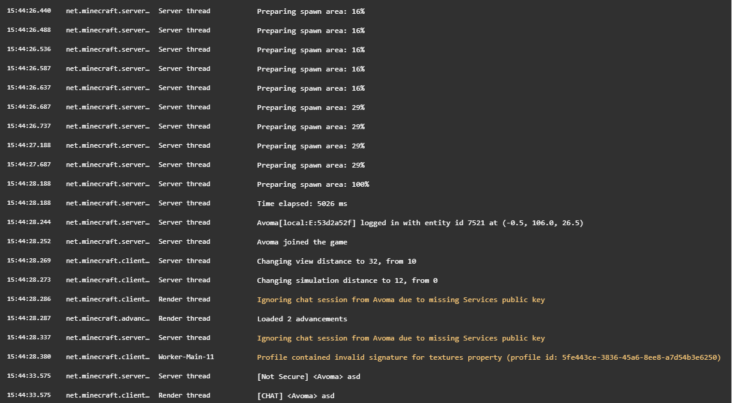Select the timestamp 15:44:28.244
Viewport: 732px width, 403px height.
click(29, 222)
